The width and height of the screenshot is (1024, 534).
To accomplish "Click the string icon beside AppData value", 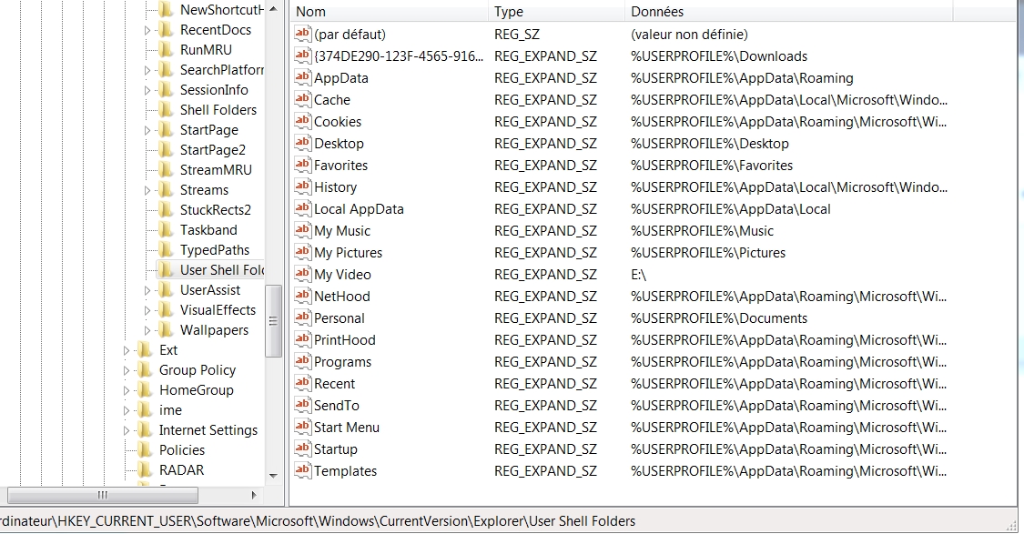I will (x=301, y=78).
